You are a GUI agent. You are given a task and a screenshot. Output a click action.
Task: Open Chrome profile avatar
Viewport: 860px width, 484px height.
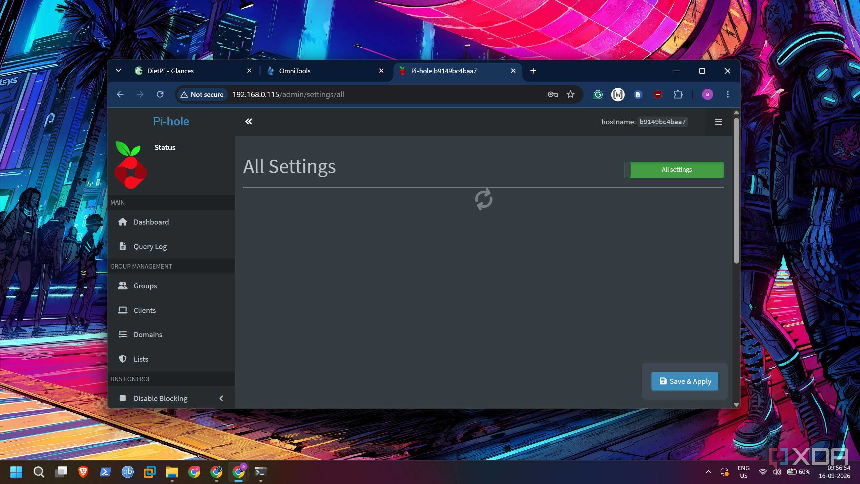[707, 94]
